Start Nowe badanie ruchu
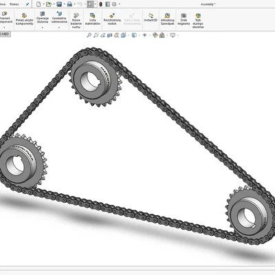This screenshot has width=275, height=275. coord(76,21)
